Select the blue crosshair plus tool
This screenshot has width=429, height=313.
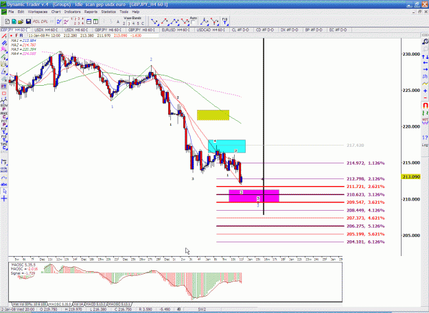4,198
